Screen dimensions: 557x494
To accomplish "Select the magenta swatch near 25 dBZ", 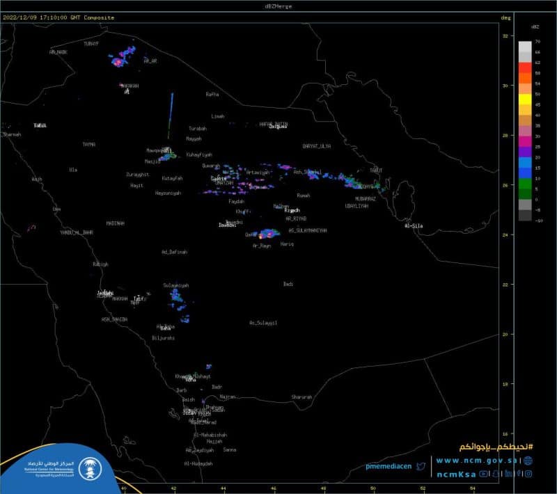I will coord(525,141).
